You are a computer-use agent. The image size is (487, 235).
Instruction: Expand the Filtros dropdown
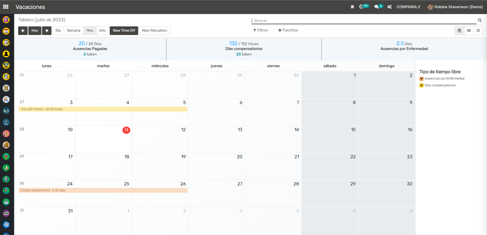click(x=261, y=30)
